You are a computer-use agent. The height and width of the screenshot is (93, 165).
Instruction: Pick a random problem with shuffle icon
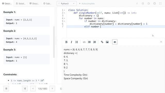[x=25, y=89]
